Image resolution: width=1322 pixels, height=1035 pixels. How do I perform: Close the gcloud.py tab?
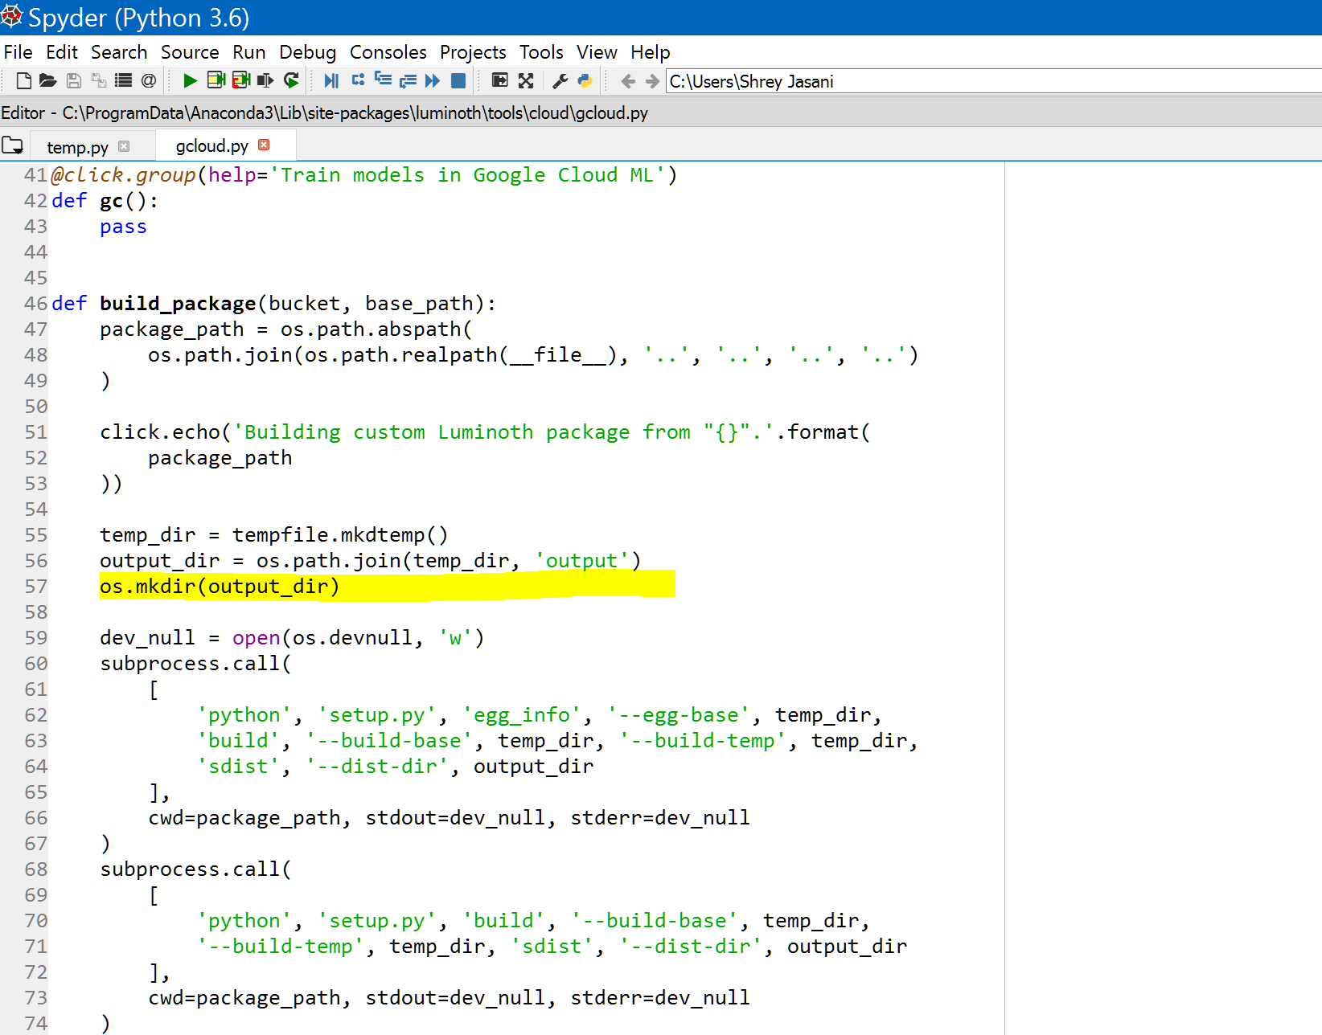click(x=265, y=145)
